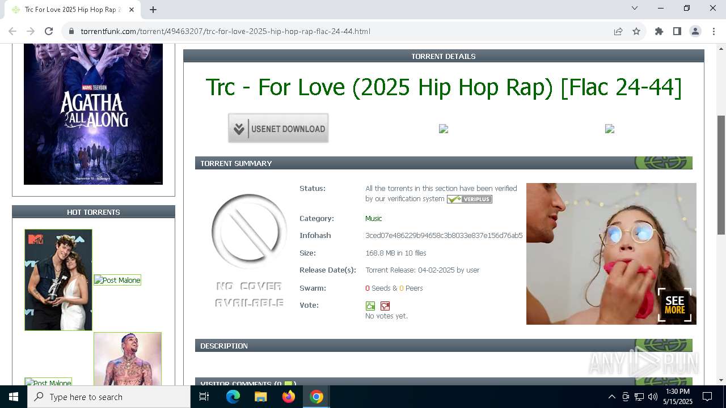Image resolution: width=726 pixels, height=408 pixels.
Task: Click the site security lock icon
Action: (x=71, y=31)
